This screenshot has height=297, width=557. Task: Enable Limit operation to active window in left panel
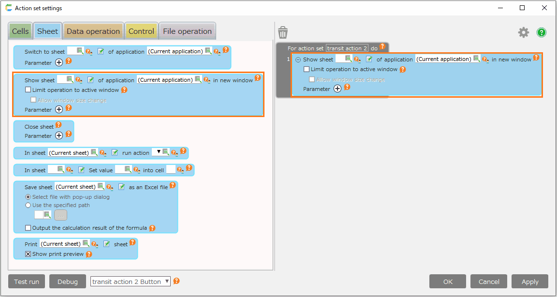click(x=28, y=90)
